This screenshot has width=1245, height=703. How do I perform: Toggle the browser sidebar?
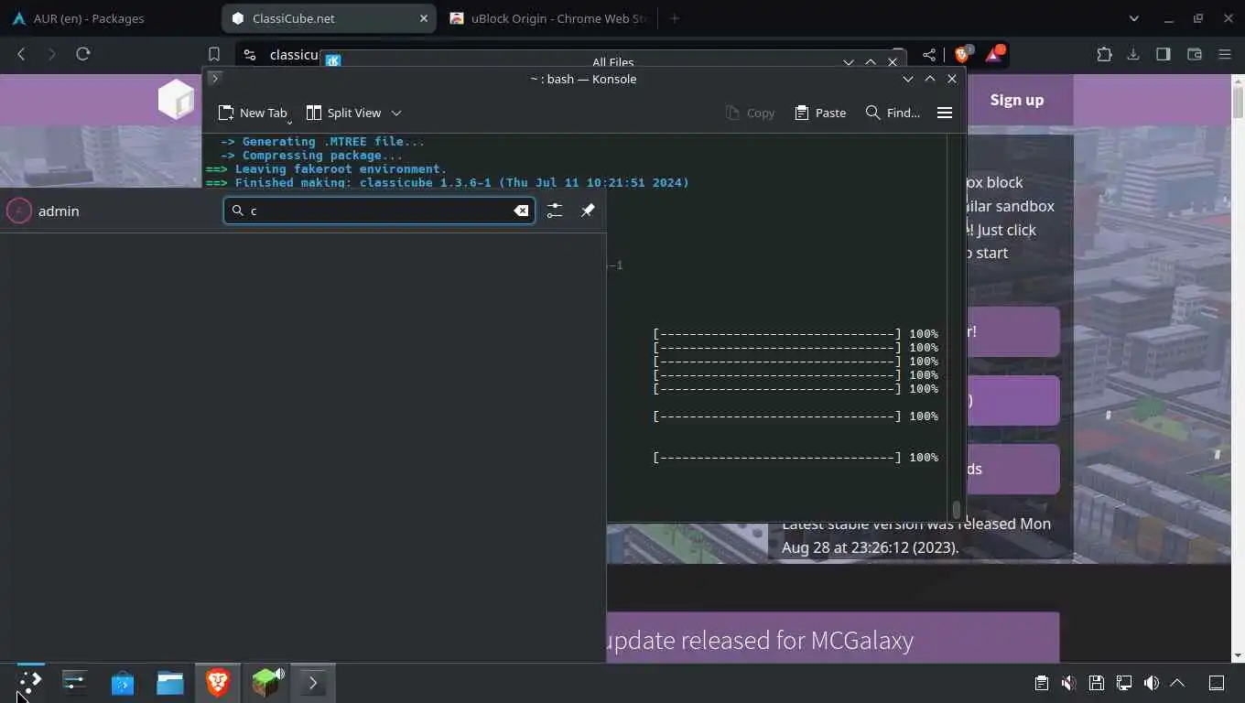(1164, 54)
